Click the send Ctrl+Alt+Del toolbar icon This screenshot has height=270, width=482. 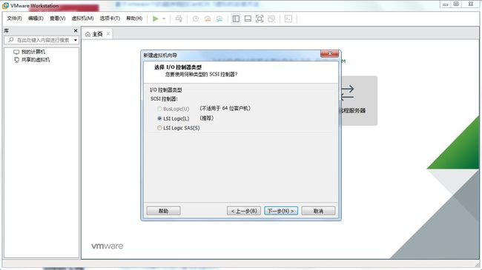[x=179, y=18]
